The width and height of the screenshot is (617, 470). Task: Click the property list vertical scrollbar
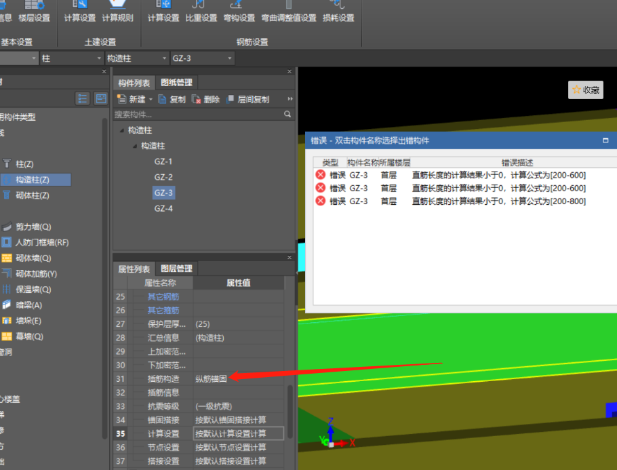point(290,412)
